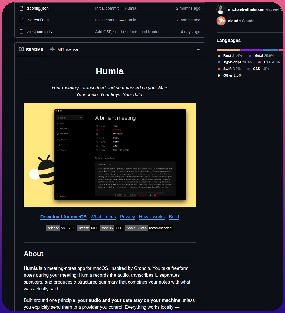Image resolution: width=285 pixels, height=313 pixels.
Task: Click the Humla app screenshot image
Action: point(110,155)
